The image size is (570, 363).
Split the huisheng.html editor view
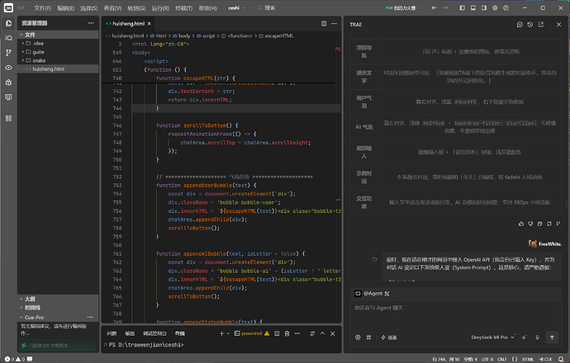coord(324,24)
